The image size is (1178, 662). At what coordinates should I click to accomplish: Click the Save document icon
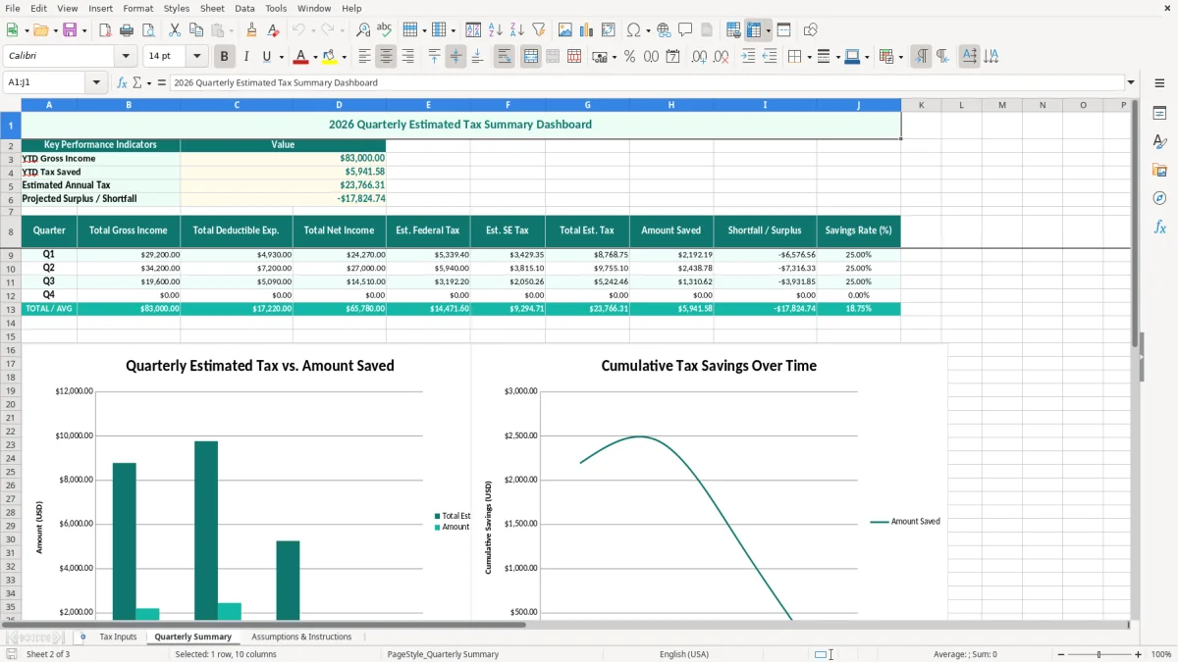70,30
